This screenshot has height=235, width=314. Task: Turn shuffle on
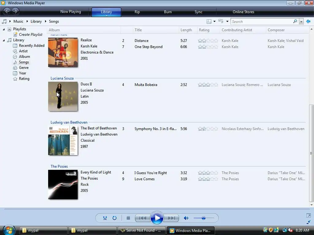pyautogui.click(x=105, y=218)
